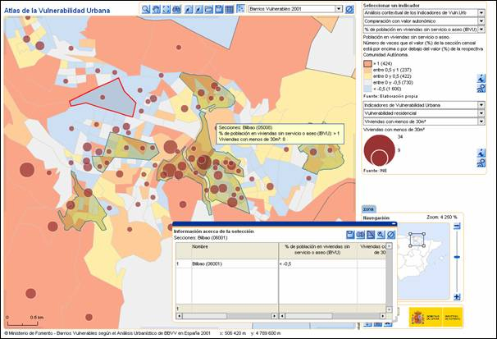Image resolution: width=497 pixels, height=339 pixels.
Task: Click the chart icon in selection info panel
Action: point(371,235)
